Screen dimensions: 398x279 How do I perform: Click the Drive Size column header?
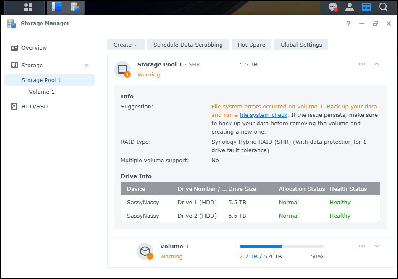tap(242, 189)
